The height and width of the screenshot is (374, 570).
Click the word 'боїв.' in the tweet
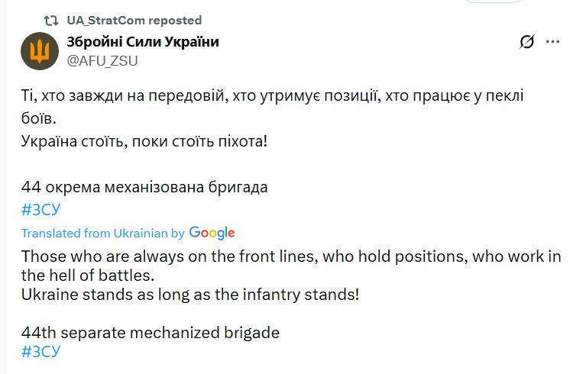(38, 118)
